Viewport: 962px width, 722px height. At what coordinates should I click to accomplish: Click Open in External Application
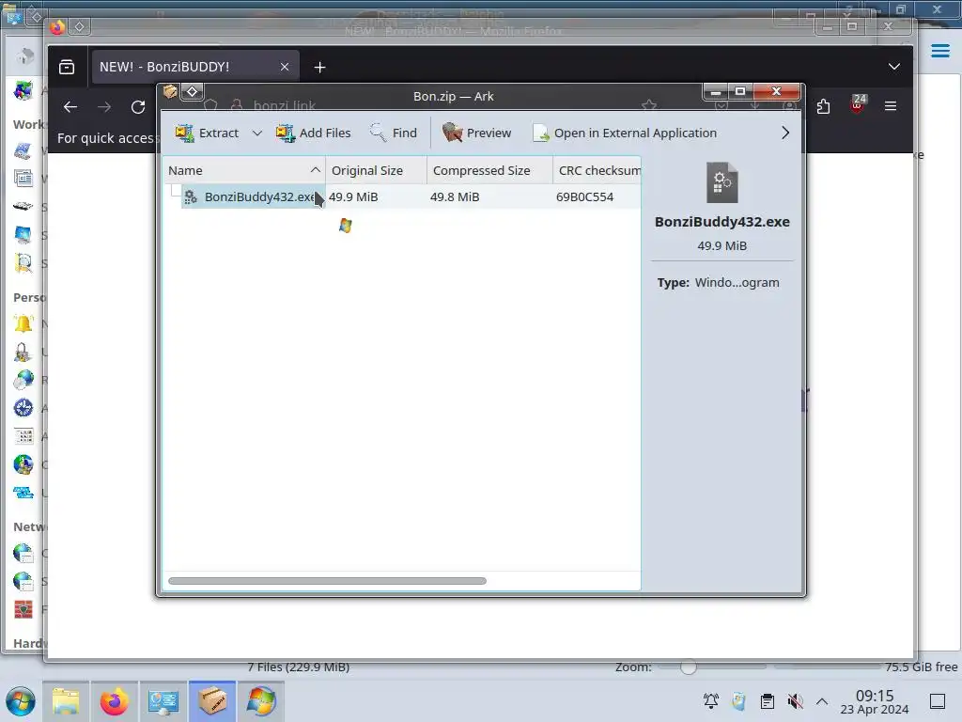click(x=625, y=133)
